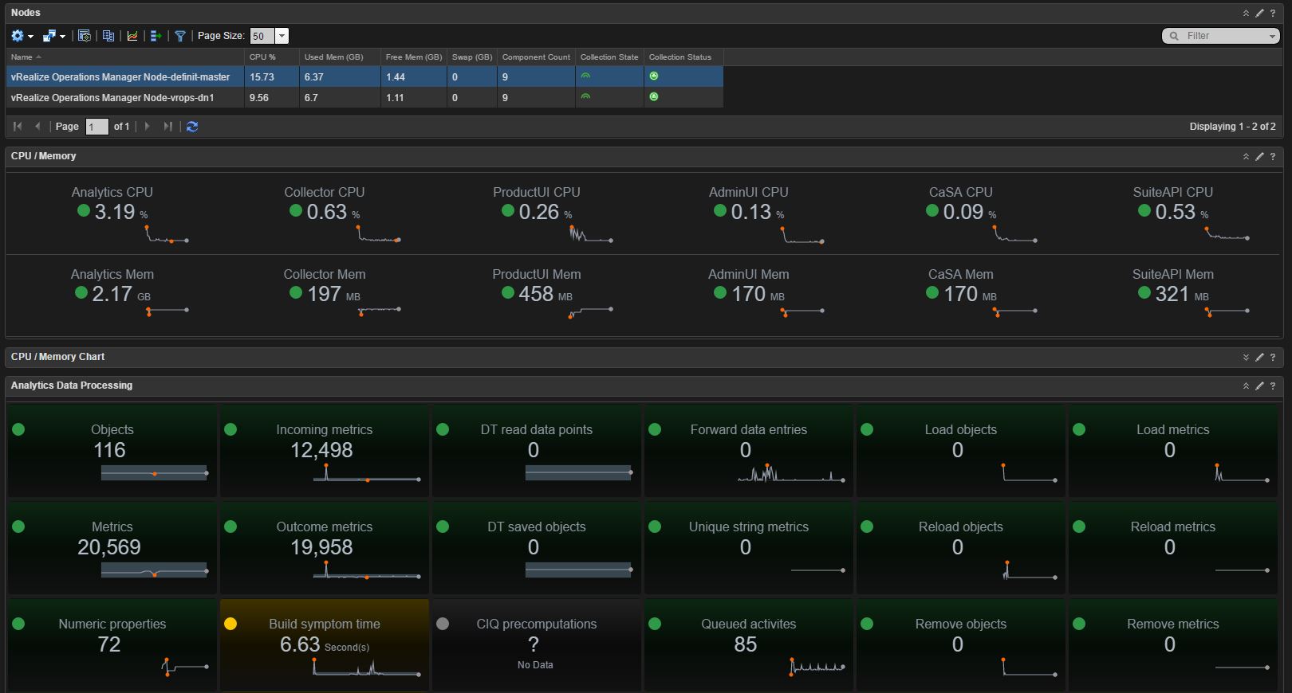Open the dashboard navigation dropdown in Nodes toolbar
The height and width of the screenshot is (693, 1292).
(53, 36)
